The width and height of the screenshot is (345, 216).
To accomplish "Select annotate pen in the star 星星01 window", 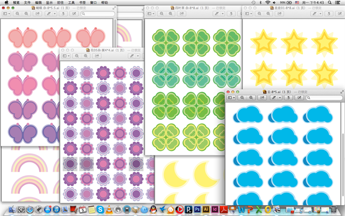I will pyautogui.click(x=315, y=14).
